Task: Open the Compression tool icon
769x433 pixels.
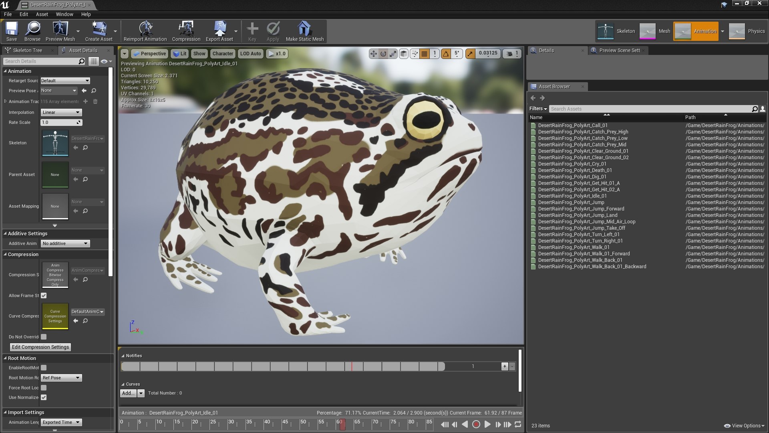Action: coord(186,31)
